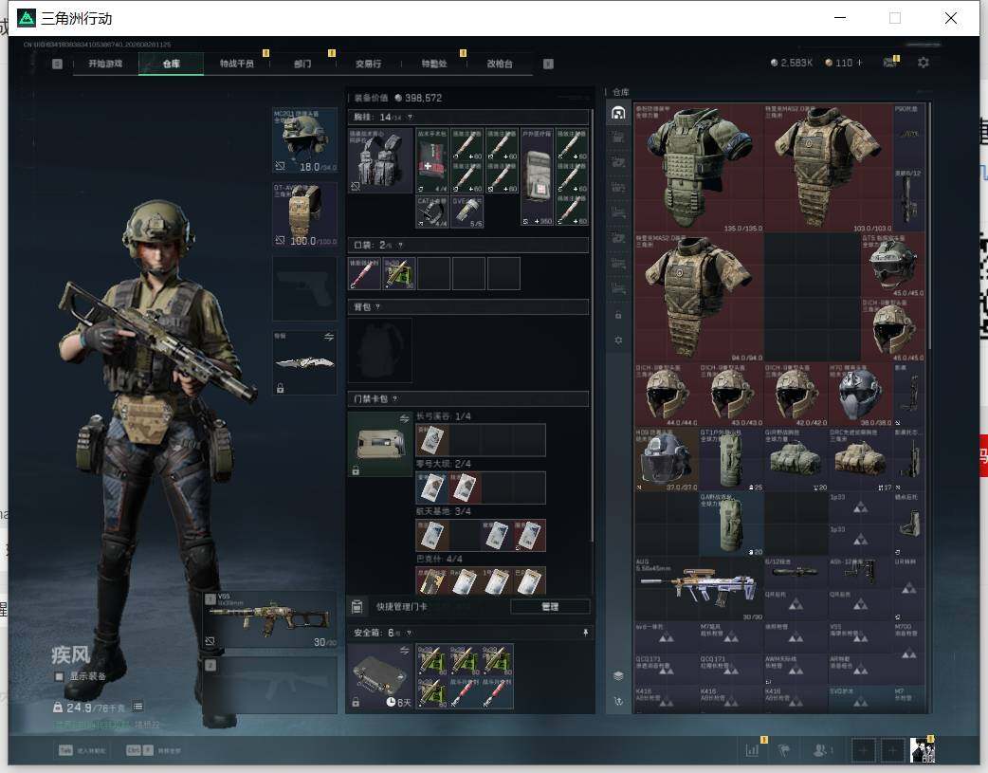988x773 pixels.
Task: Open the stats chart icon in bottom bar
Action: (752, 749)
